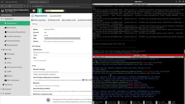Screen dimensions: 185x104
Task: Select Repositories in the sidebar
Action: (x=15, y=23)
